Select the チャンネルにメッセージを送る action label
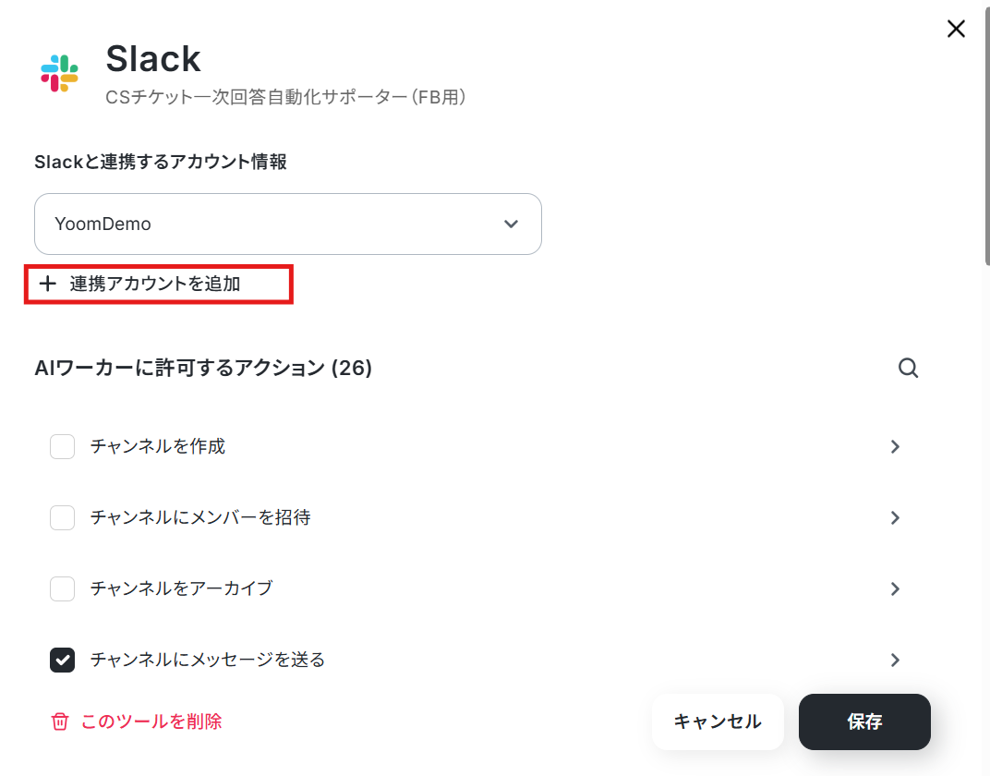Image resolution: width=990 pixels, height=776 pixels. pyautogui.click(x=207, y=660)
